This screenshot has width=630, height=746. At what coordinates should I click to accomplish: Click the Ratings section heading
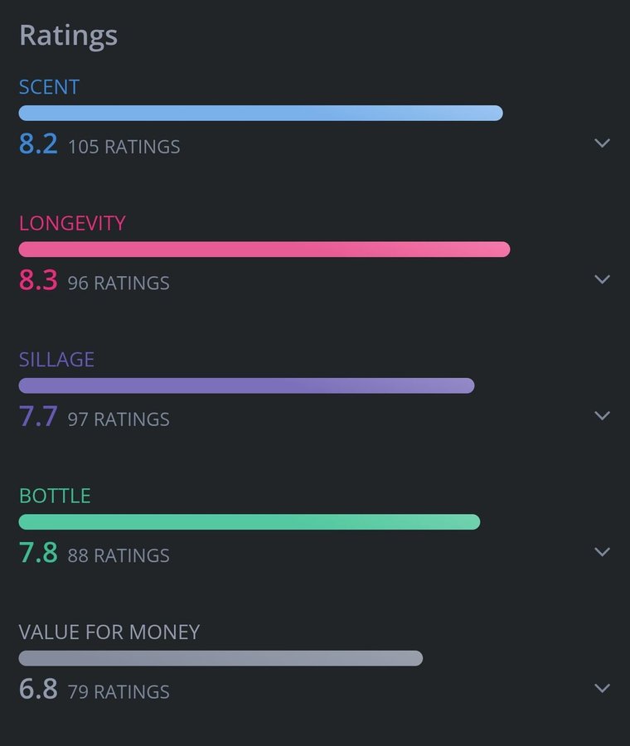[68, 36]
